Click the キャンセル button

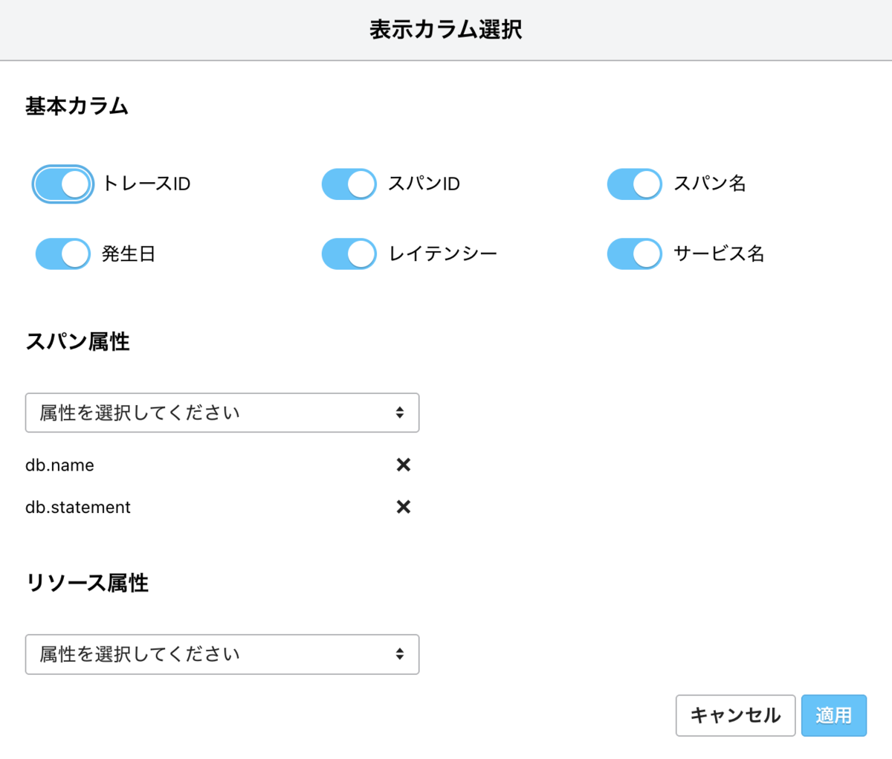[x=735, y=715]
